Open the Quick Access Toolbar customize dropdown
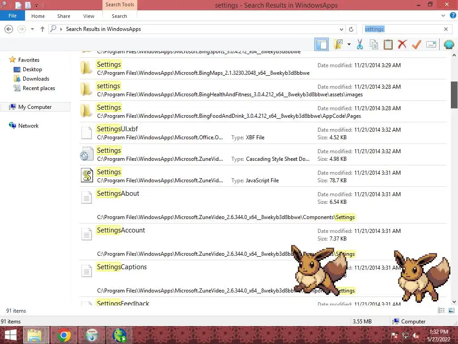Screen dimensions: 458x344 (37, 5)
